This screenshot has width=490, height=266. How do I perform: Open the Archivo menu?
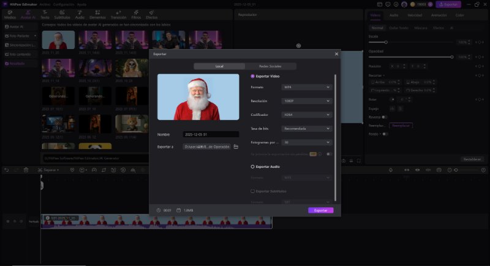click(45, 4)
